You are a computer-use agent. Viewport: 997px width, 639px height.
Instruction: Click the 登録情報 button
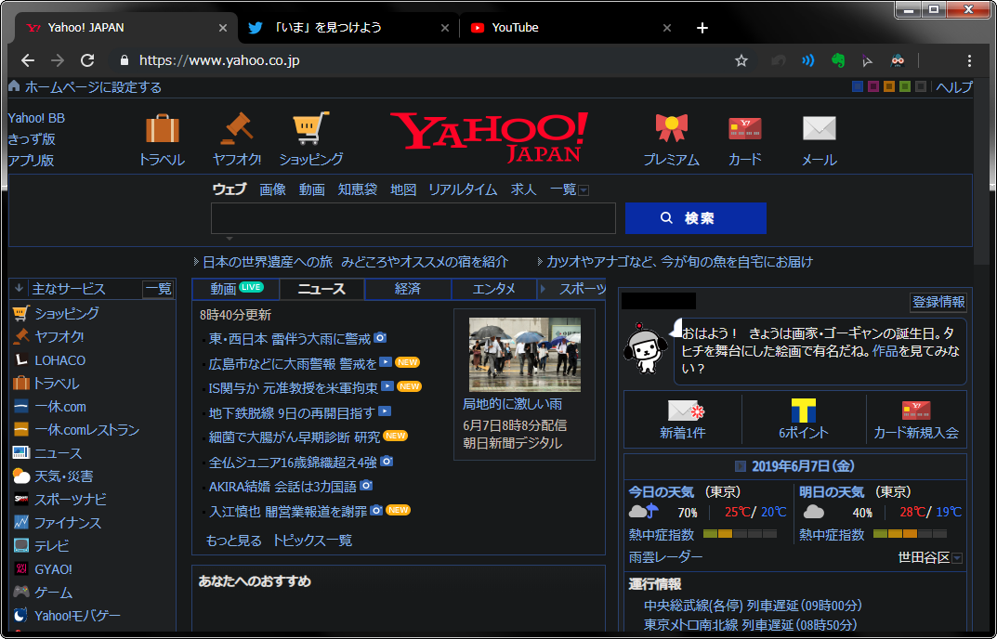938,302
